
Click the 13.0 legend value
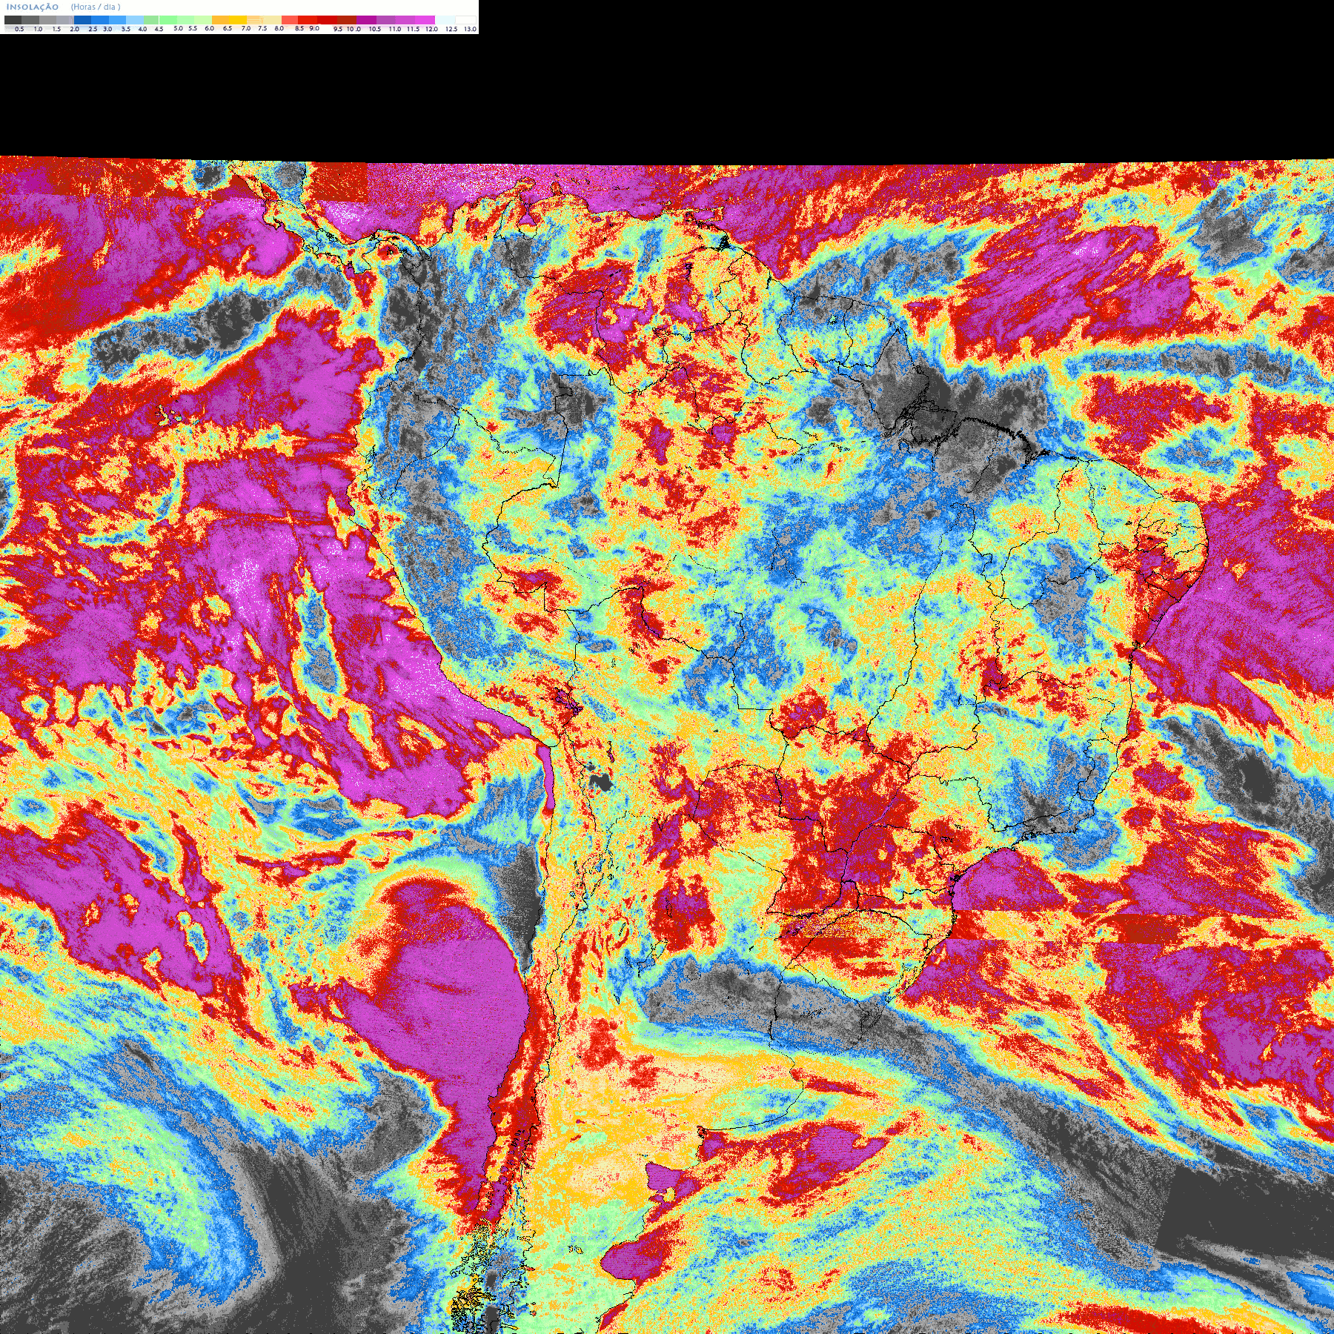[x=470, y=29]
